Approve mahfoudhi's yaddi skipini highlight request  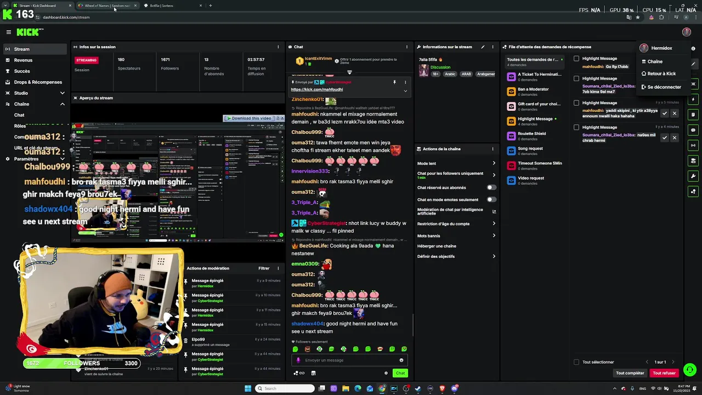pyautogui.click(x=664, y=114)
